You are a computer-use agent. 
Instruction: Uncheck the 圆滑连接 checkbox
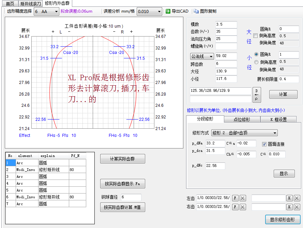coord(264,144)
